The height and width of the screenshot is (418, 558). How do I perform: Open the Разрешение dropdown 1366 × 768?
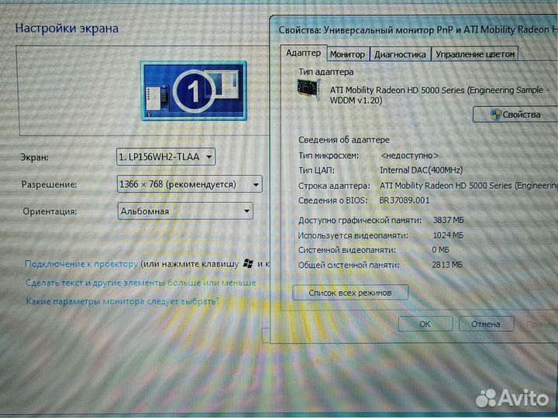pos(189,184)
